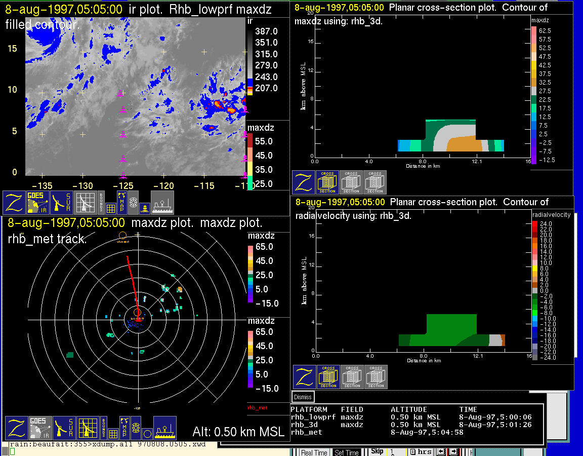Click the Skip button

377,452
